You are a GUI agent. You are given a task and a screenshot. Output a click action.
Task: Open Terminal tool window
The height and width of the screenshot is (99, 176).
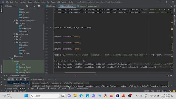coord(51,89)
